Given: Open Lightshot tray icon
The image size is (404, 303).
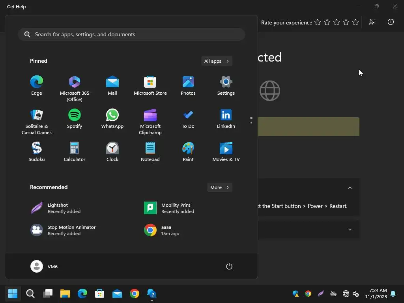Looking at the screenshot, I should pyautogui.click(x=321, y=294).
